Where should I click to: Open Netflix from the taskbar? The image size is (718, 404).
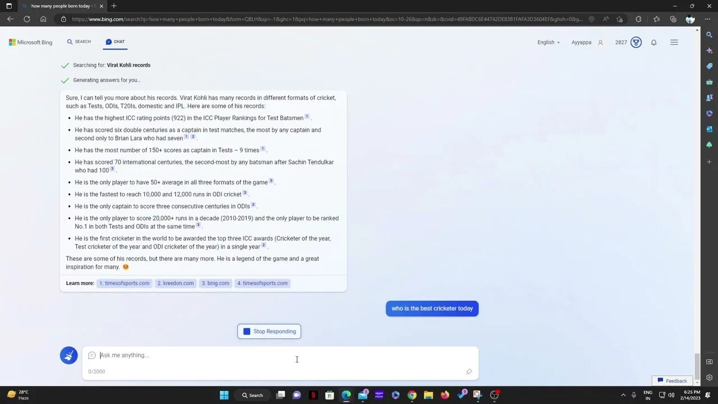point(313,395)
